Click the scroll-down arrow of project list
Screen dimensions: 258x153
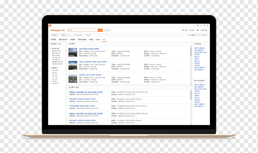click(191, 84)
